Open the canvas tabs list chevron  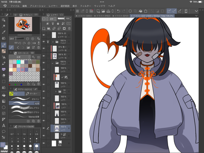click(x=196, y=16)
